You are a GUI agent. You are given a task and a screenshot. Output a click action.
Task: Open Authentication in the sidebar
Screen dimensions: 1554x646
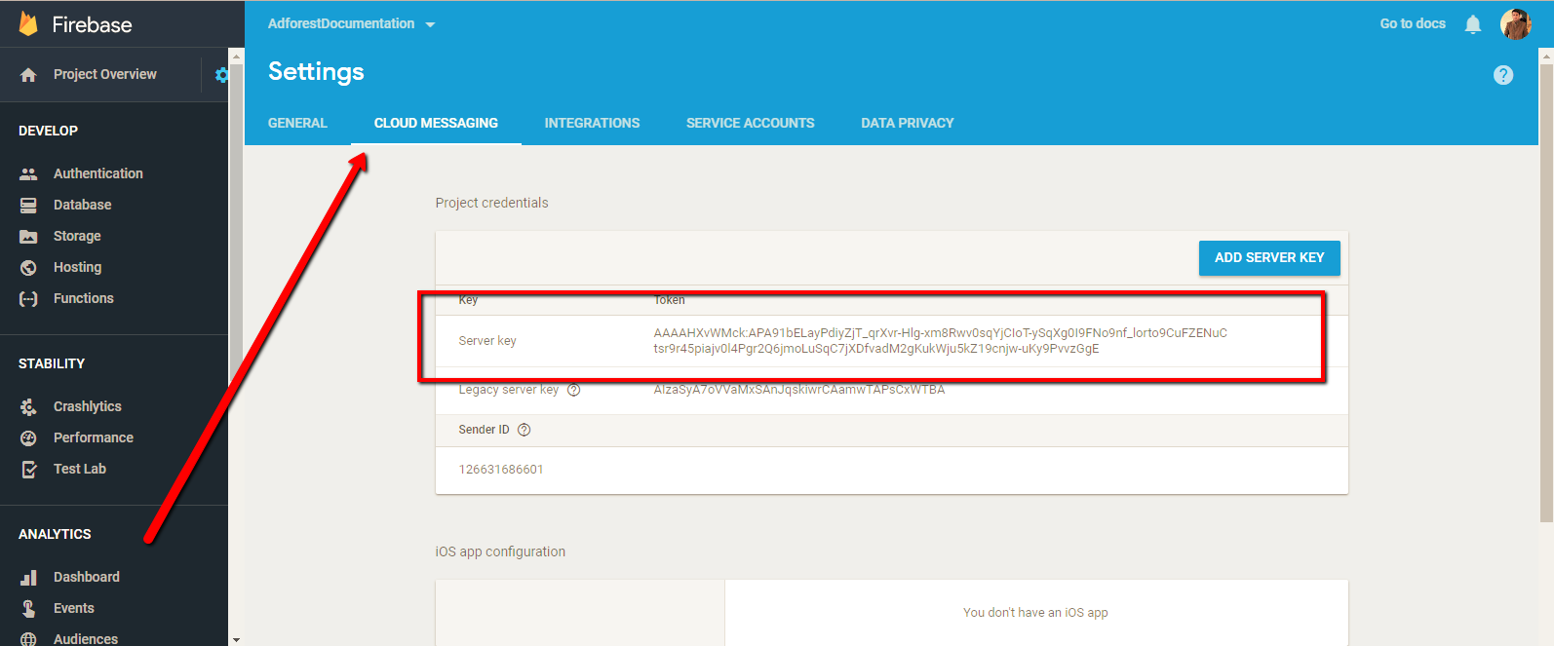click(x=98, y=173)
